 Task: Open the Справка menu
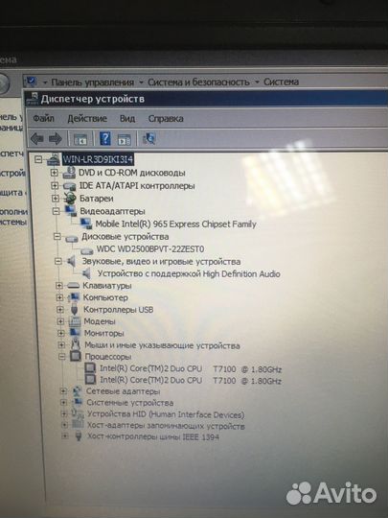click(166, 119)
